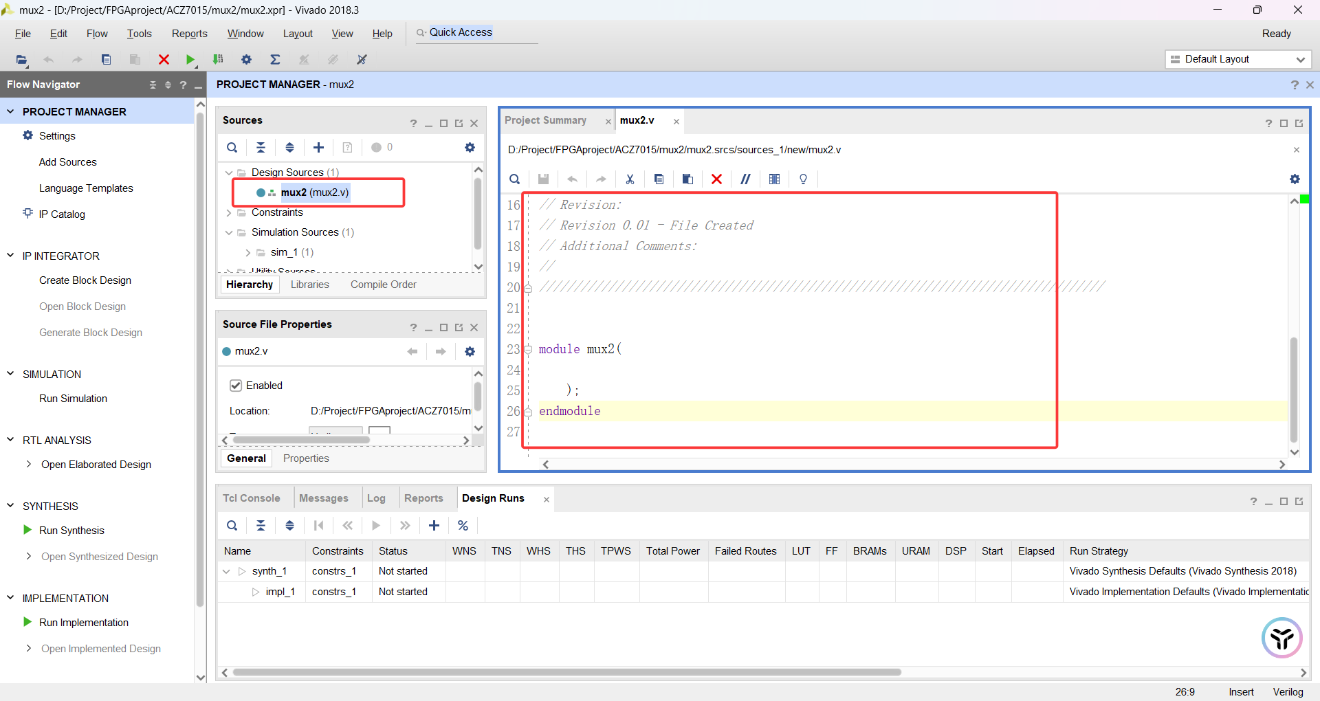
Task: Collapse the Simulation Sources folder
Action: point(229,233)
